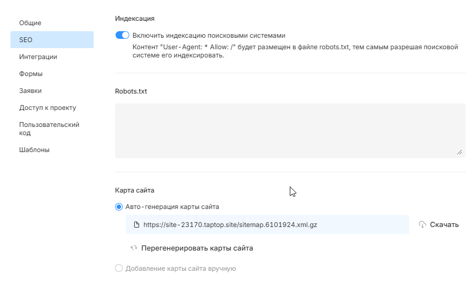Viewport: 476px width, 285px height.
Task: Select manual sitemap addition radio button
Action: (119, 269)
